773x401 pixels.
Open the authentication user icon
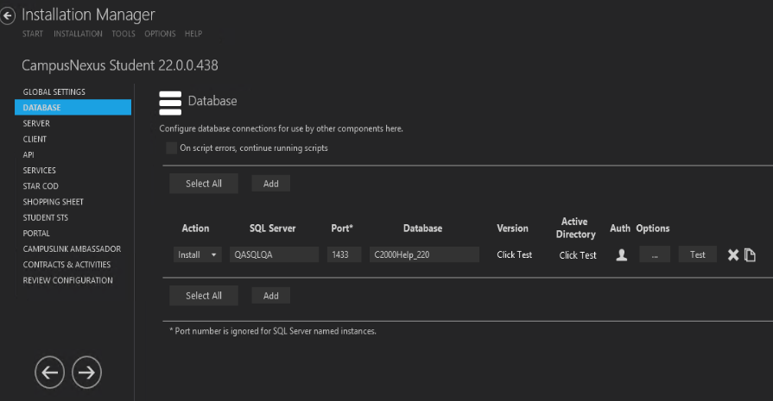[622, 255]
